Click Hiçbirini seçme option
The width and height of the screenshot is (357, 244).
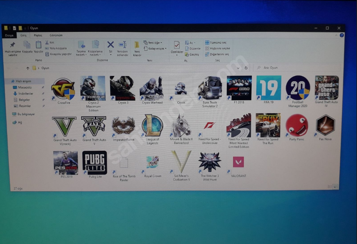(218, 48)
